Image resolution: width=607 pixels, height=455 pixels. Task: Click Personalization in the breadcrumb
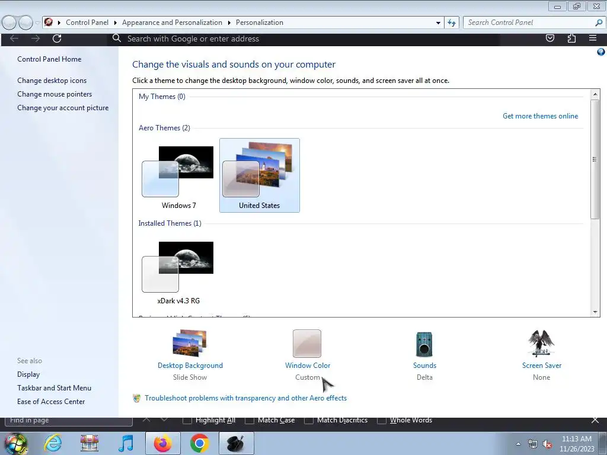[260, 23]
